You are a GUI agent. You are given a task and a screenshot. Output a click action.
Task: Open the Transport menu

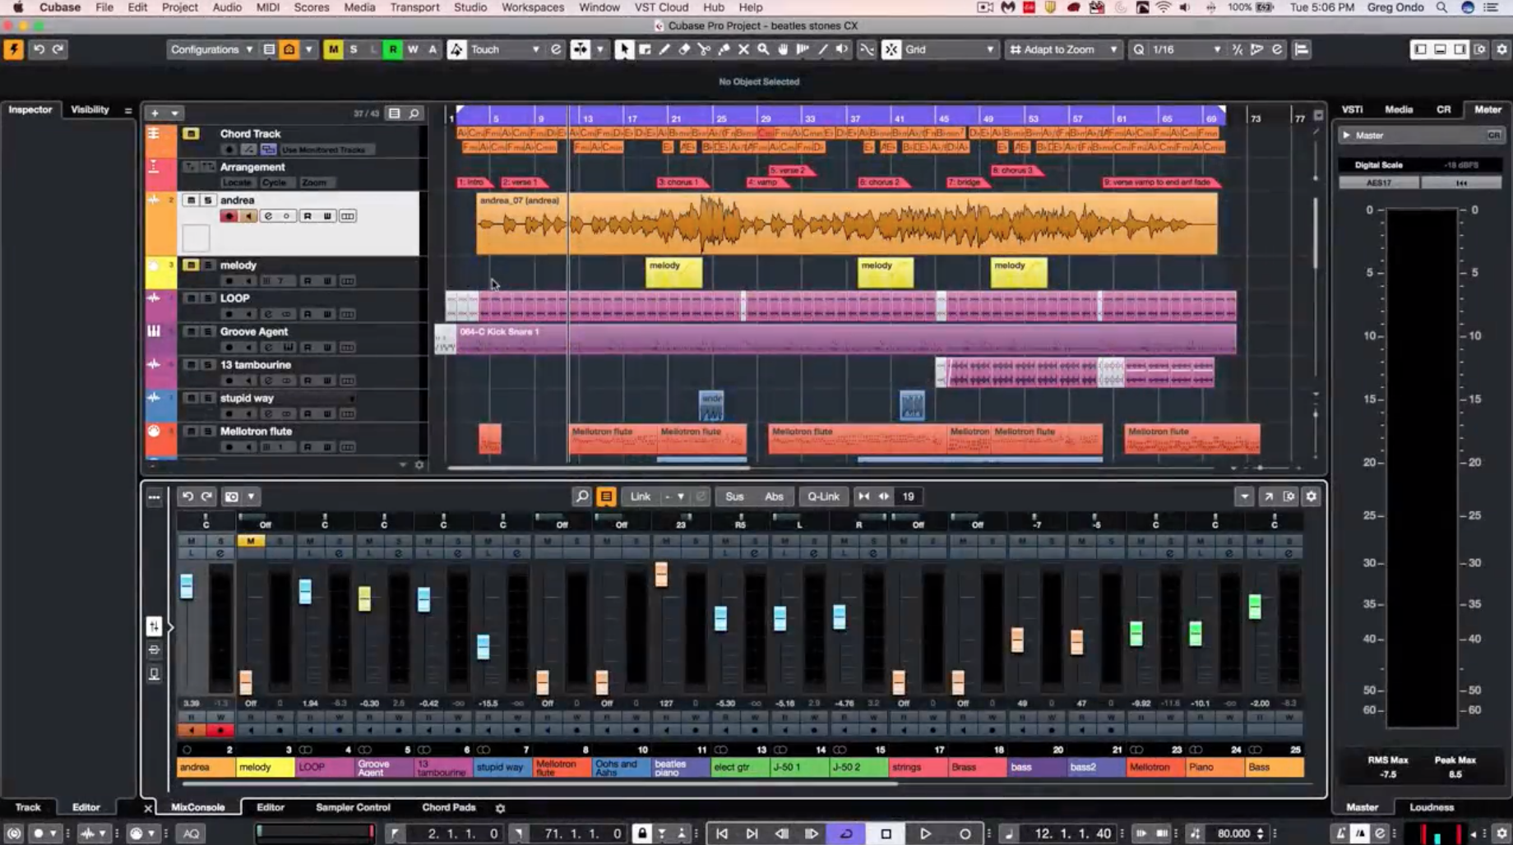click(x=414, y=7)
